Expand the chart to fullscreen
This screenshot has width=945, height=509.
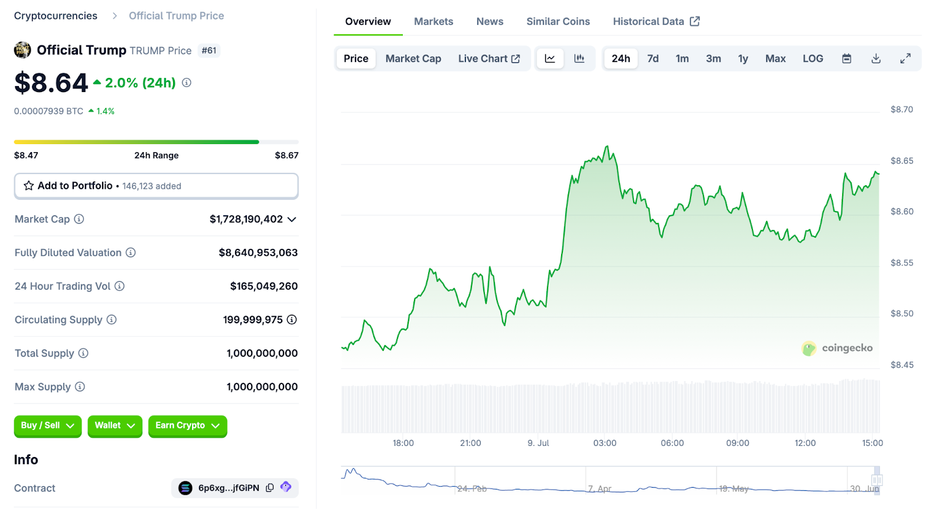tap(905, 58)
